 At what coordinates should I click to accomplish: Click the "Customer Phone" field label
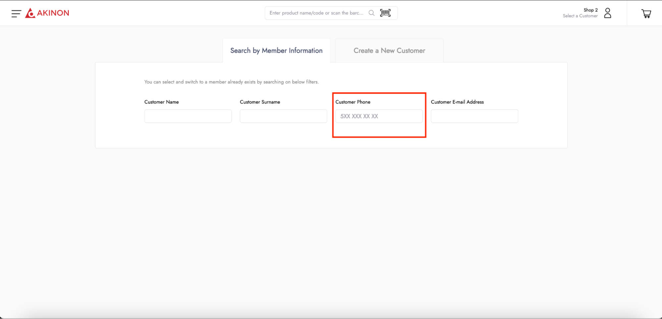tap(353, 102)
